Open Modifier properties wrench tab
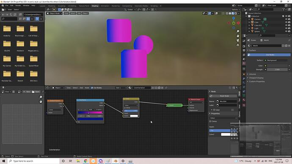This screenshot has width=292, height=164. click(x=244, y=79)
